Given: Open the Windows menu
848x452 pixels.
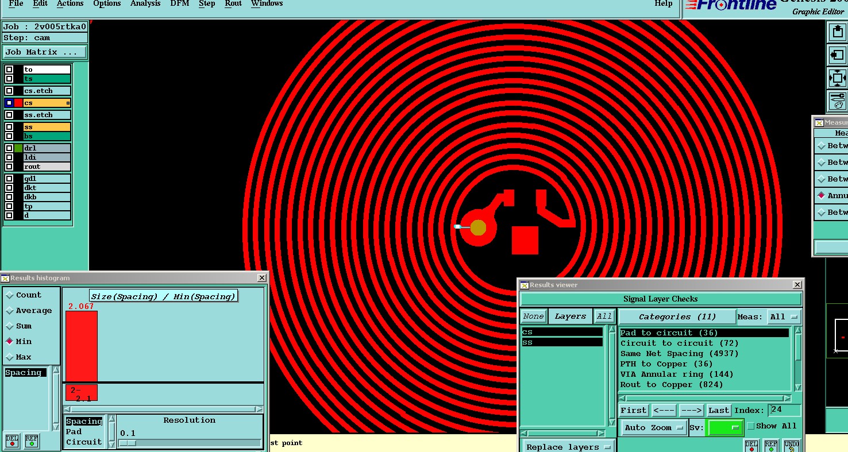Looking at the screenshot, I should pos(267,4).
